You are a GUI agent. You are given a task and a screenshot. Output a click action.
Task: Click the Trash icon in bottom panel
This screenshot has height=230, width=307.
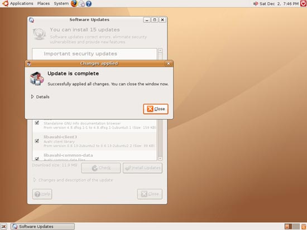pos(304,227)
